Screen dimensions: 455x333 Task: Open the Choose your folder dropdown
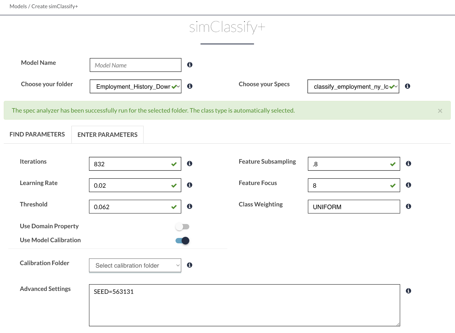[135, 87]
